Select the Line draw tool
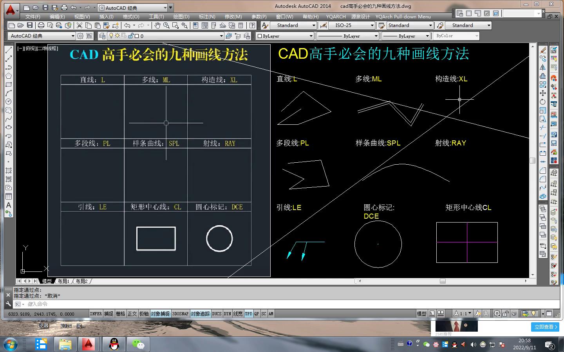The image size is (564, 352). coord(9,50)
